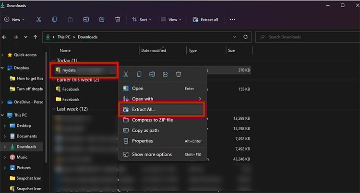Open the View layout dropdown
360x193 pixels.
(x=171, y=20)
